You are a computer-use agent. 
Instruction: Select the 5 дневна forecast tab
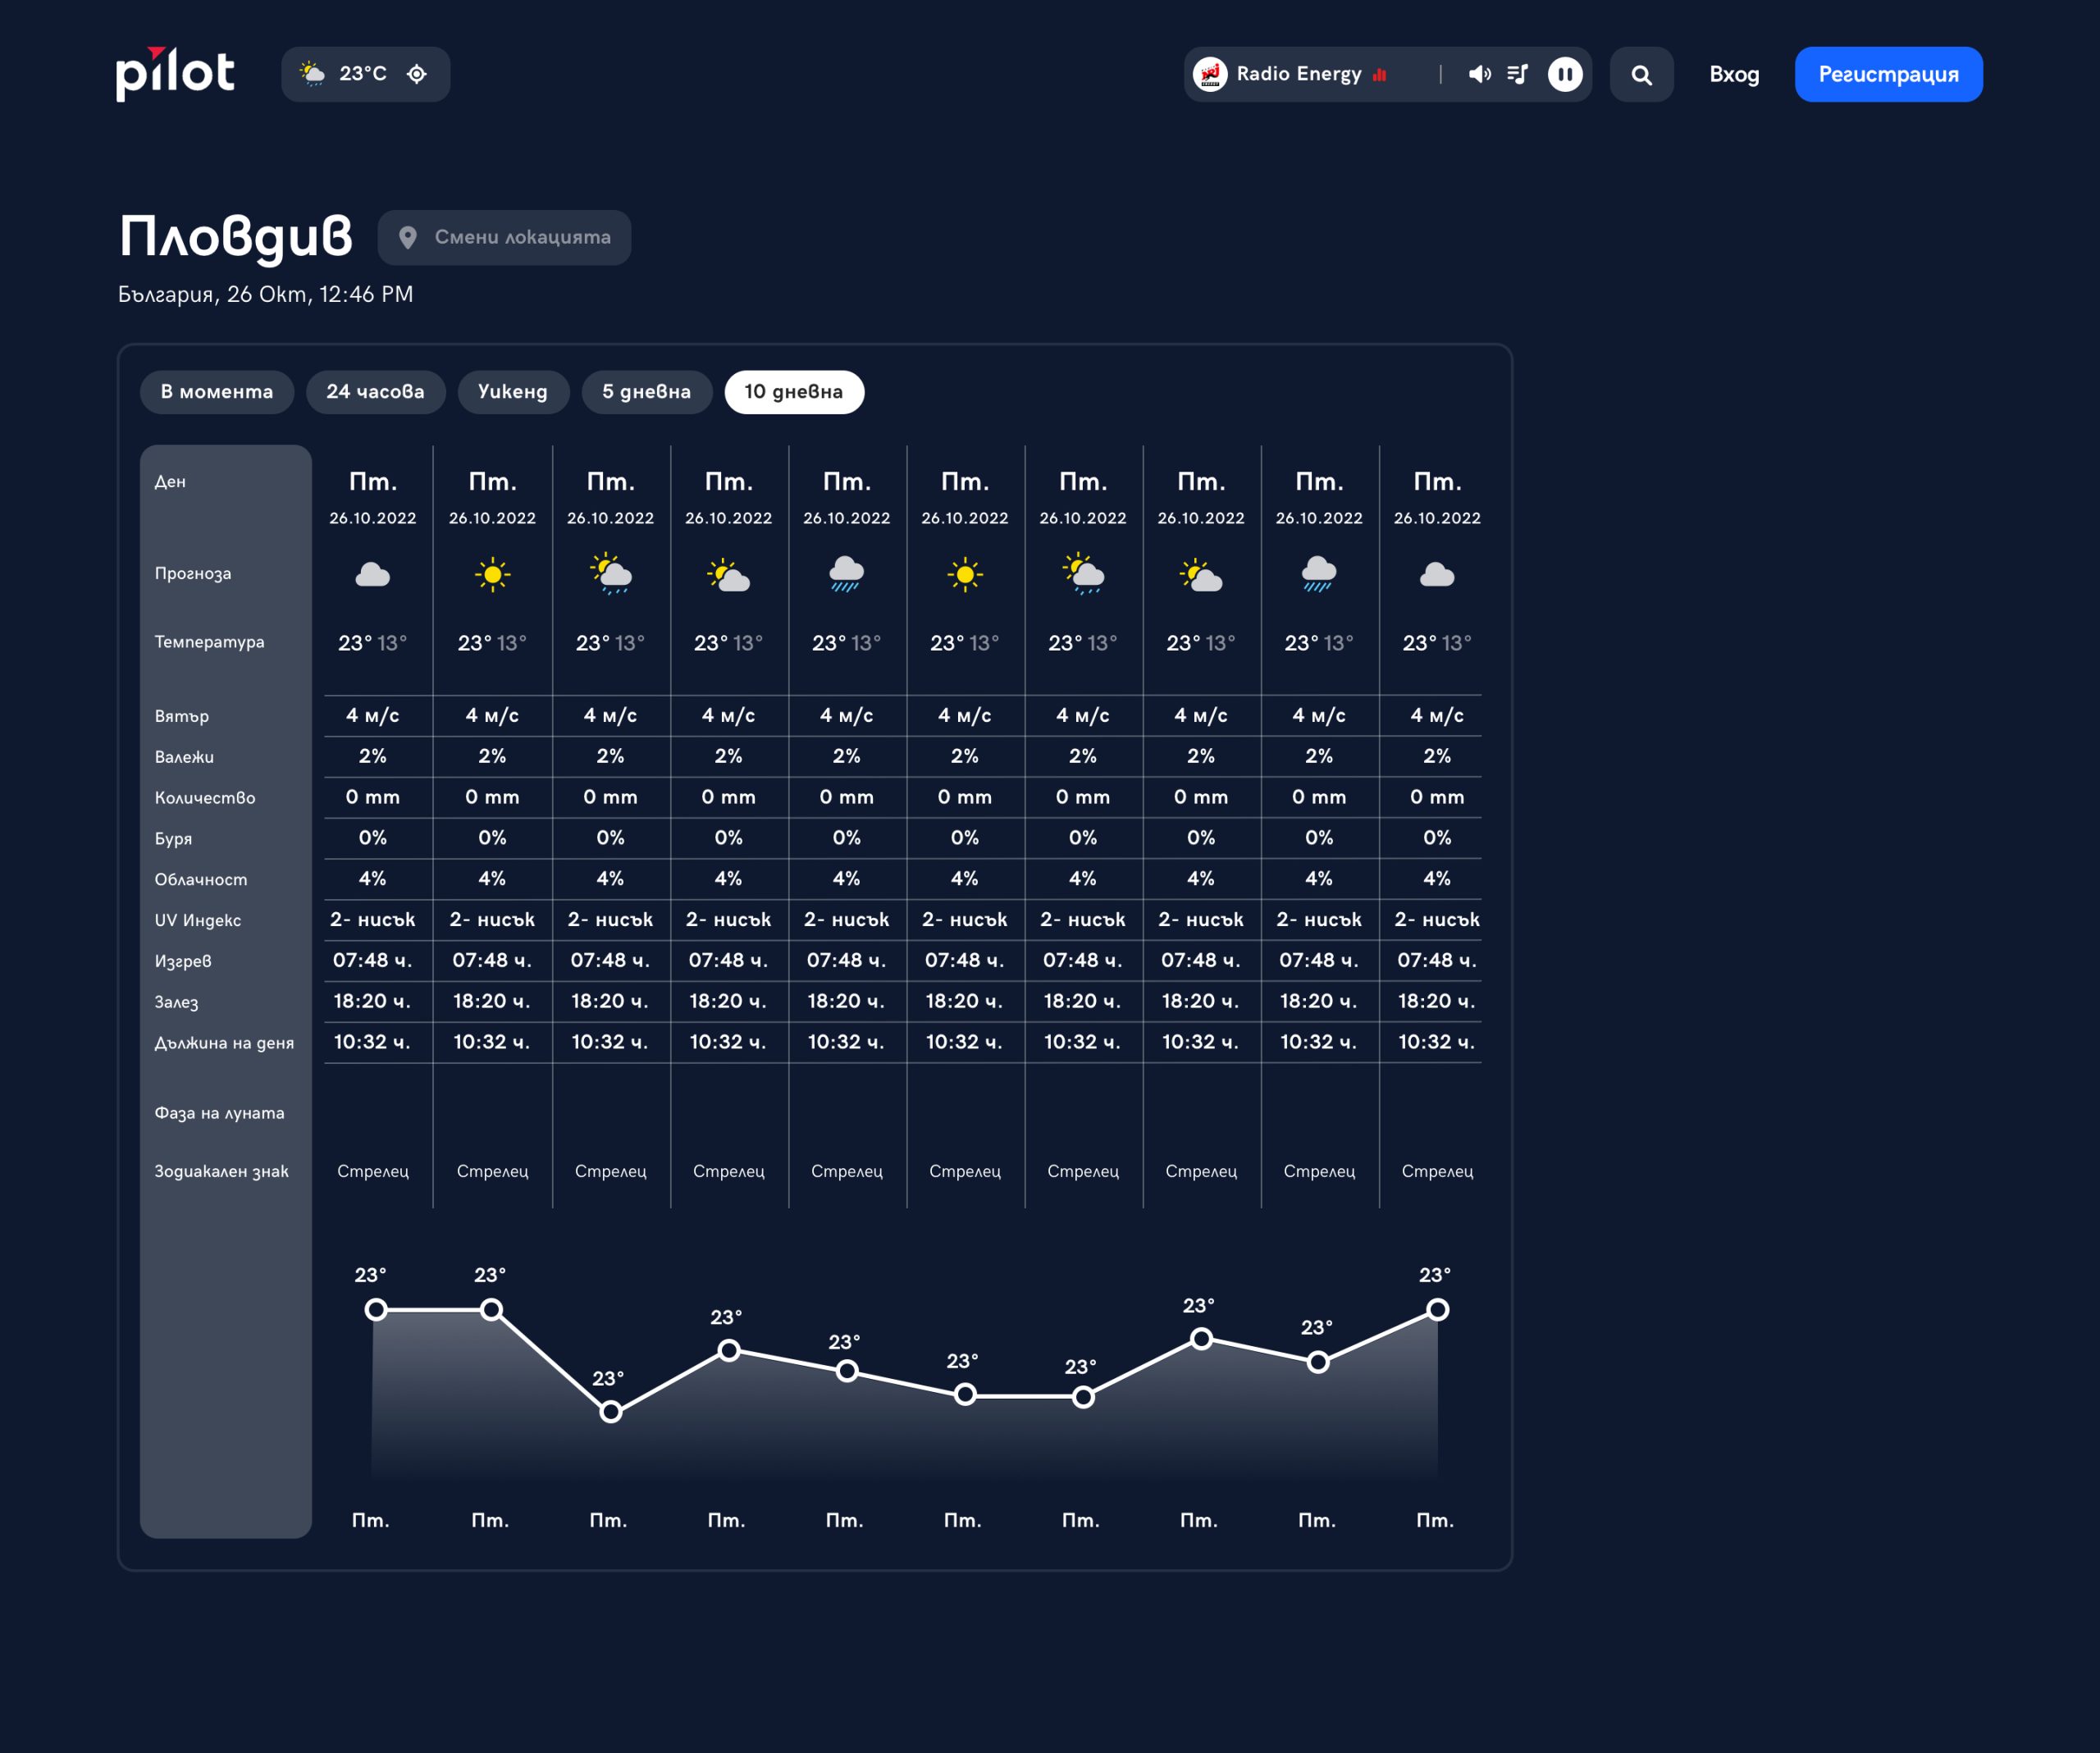pos(647,392)
